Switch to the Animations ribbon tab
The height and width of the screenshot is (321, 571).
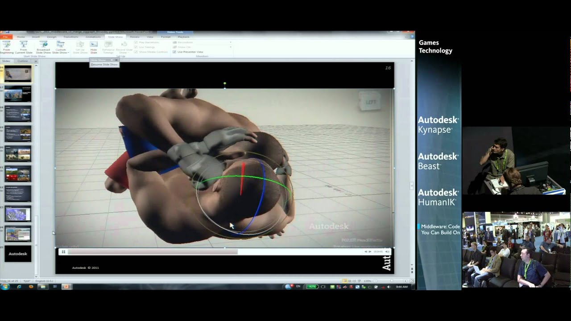(93, 37)
